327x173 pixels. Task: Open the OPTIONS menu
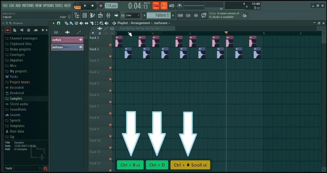click(x=49, y=6)
